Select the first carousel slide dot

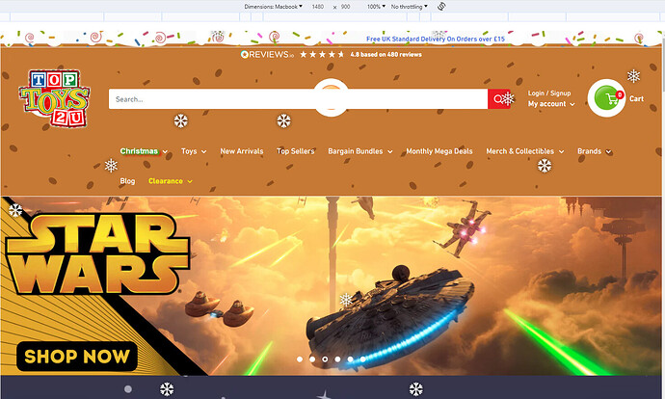coord(300,359)
